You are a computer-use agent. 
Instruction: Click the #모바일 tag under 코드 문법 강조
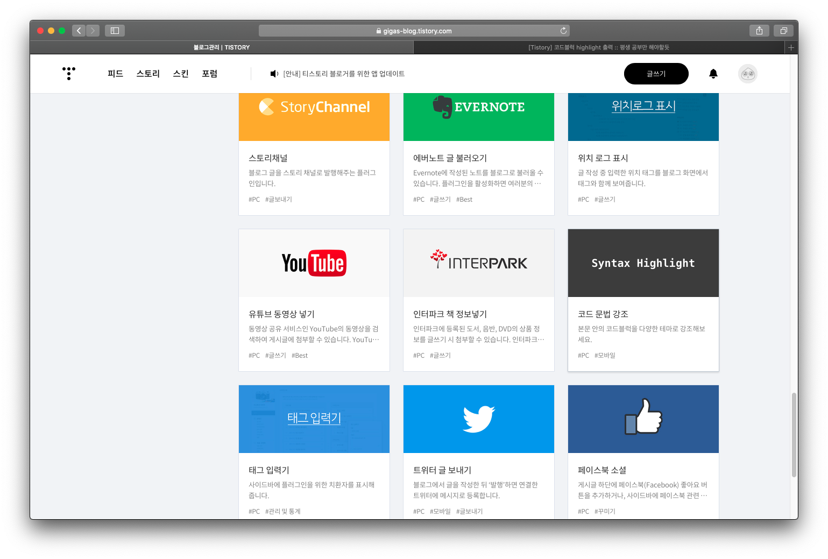coord(605,356)
